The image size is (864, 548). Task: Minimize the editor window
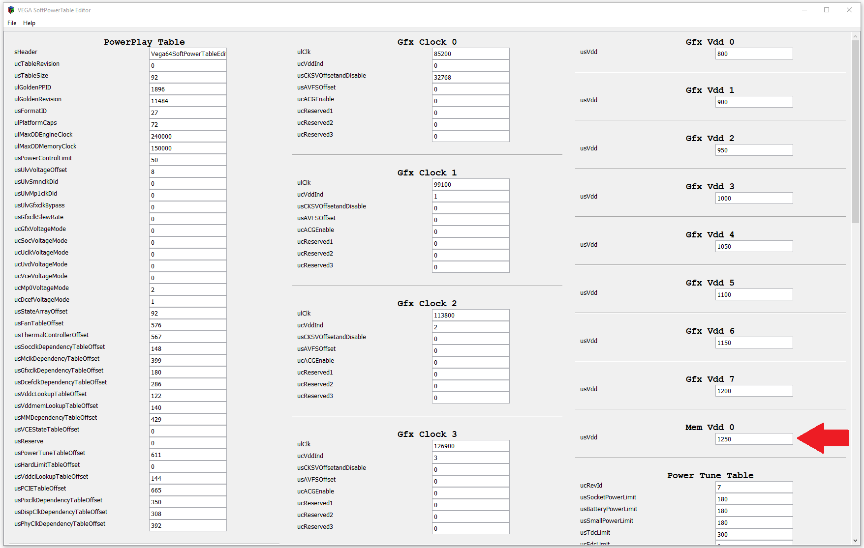[804, 10]
